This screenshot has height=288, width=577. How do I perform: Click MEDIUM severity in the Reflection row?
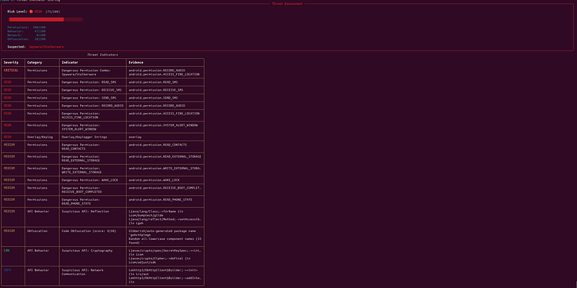pos(9,211)
